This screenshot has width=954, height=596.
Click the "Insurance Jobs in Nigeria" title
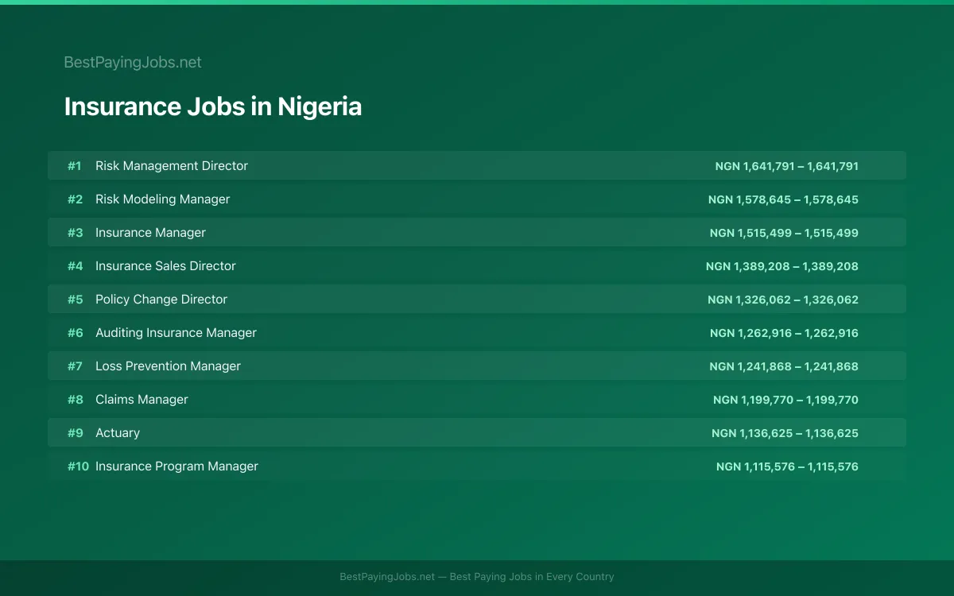[213, 106]
